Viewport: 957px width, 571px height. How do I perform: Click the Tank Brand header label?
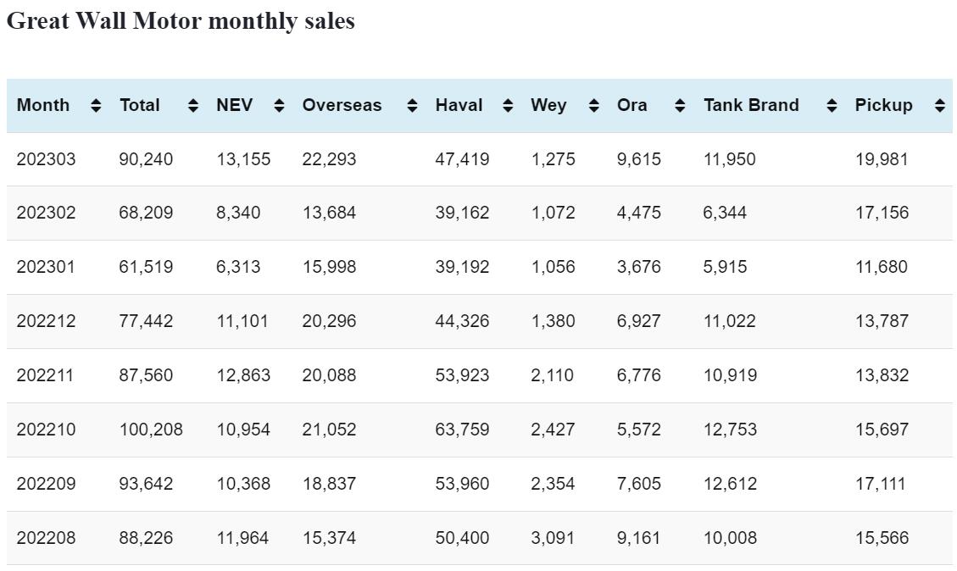tap(750, 105)
